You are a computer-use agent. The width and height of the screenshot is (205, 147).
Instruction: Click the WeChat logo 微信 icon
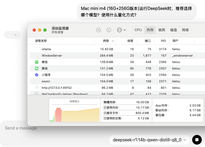click(37, 68)
